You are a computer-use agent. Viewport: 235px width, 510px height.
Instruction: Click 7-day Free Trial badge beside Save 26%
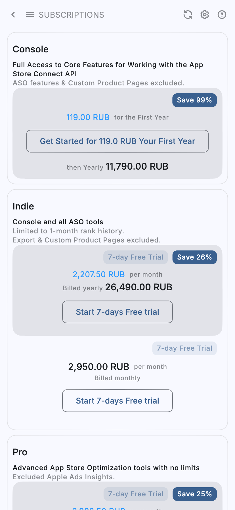tap(136, 257)
